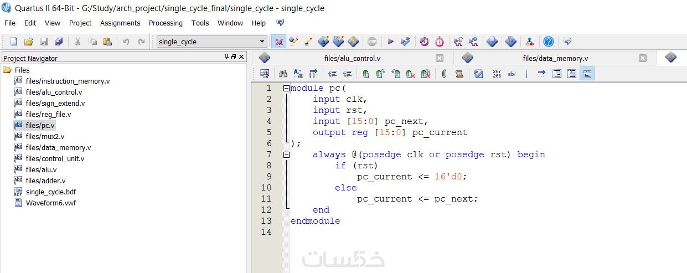Collapse the Files folder in Project Navigator
Viewport: 687px width, 273px height.
[7, 70]
